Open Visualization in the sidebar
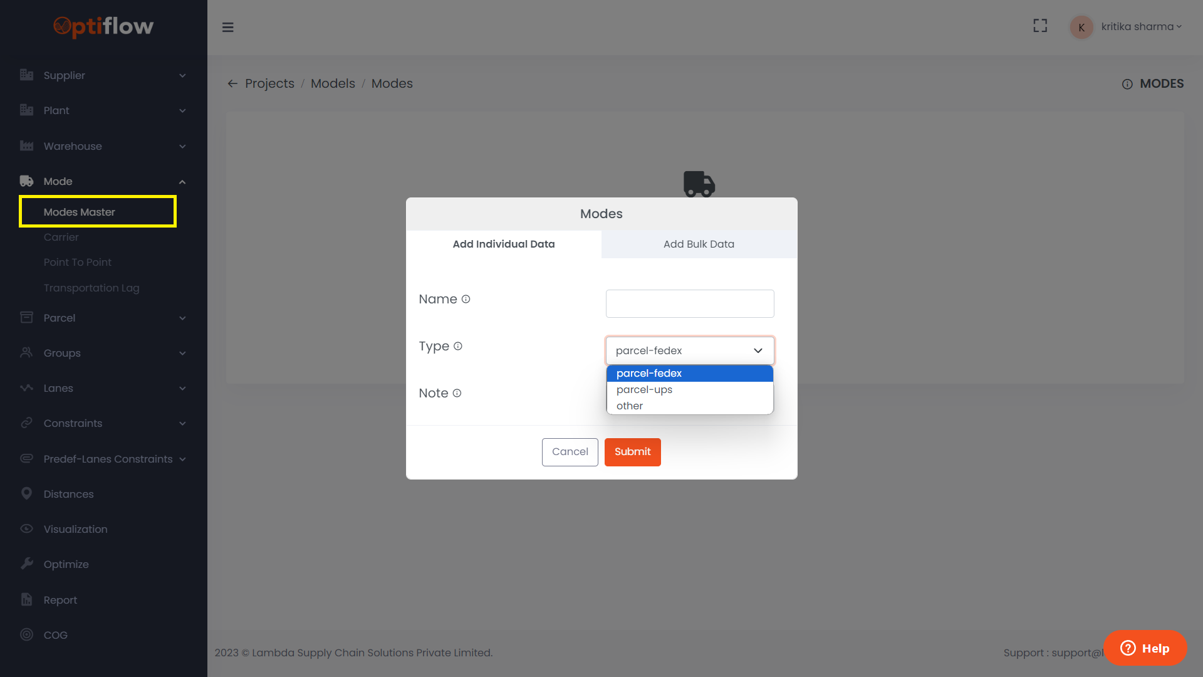 tap(75, 529)
